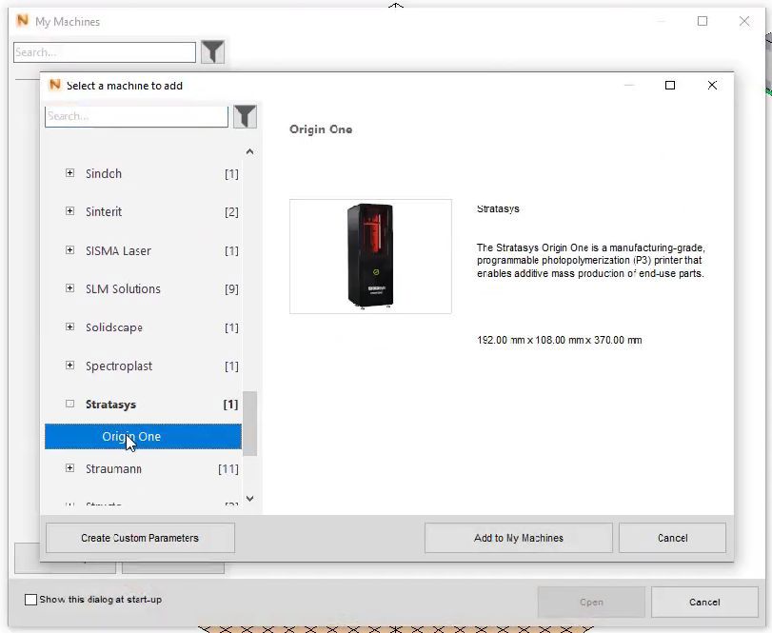Viewport: 772px width, 633px height.
Task: Click the My Machines search box
Action: (103, 51)
